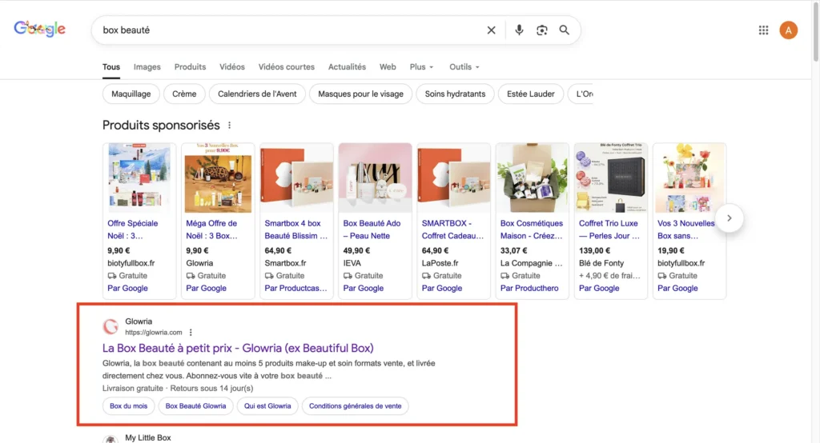Select the Calendriers de l'Avent chip
Screen dimensions: 820x443
(257, 94)
